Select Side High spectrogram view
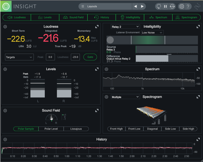The height and width of the screenshot is (162, 203). point(188,129)
